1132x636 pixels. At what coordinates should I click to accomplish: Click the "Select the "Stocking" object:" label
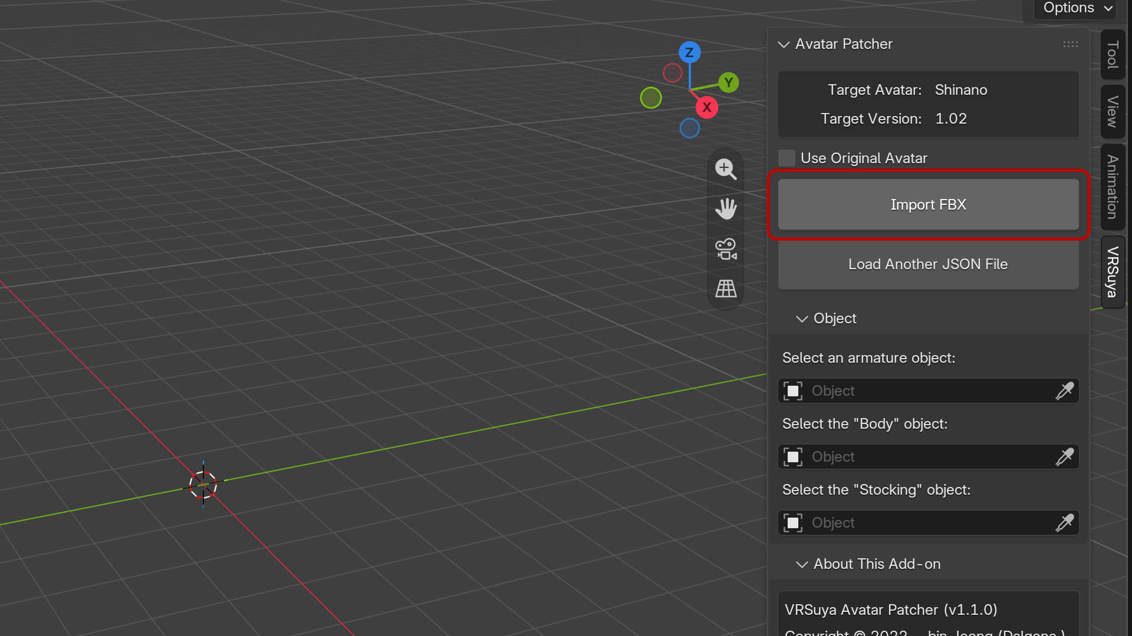876,490
